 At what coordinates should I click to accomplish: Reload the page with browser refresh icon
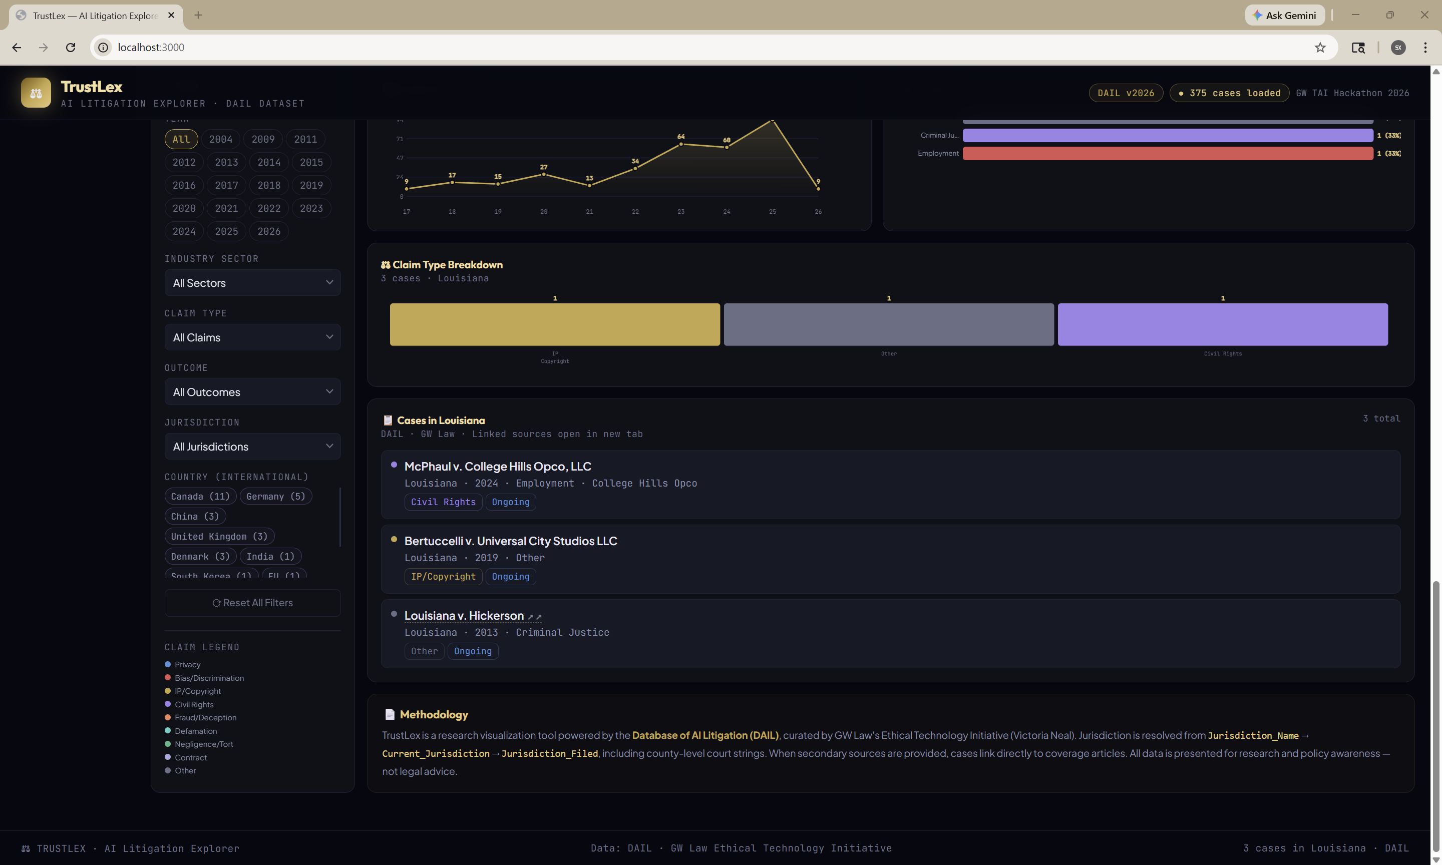coord(71,47)
